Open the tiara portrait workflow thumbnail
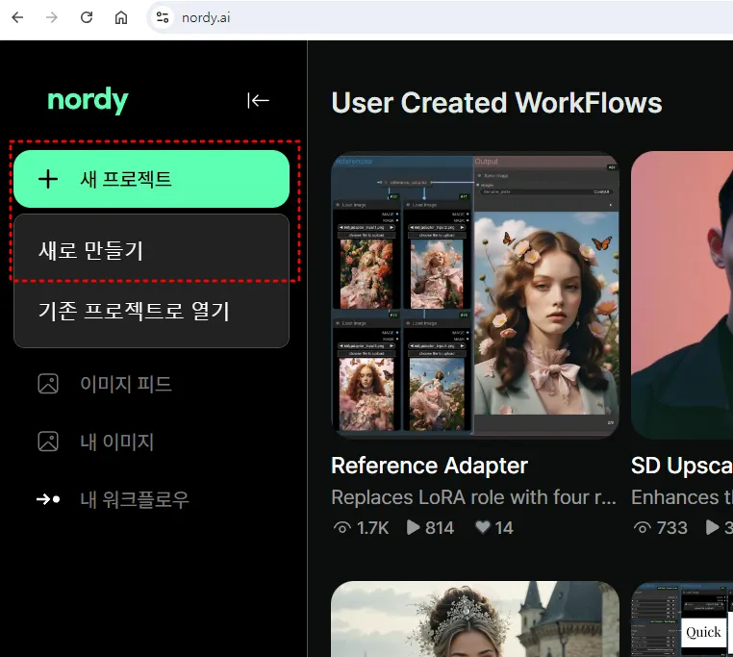733x657 pixels. click(475, 619)
